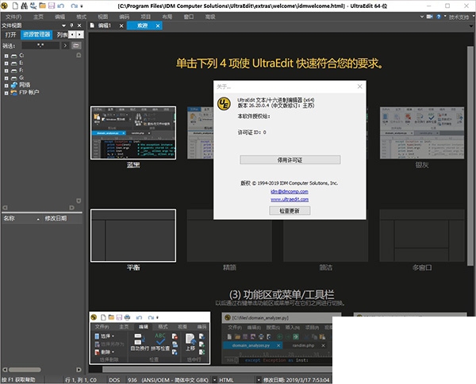Choose the 多窗口 layout thumbnail
The height and width of the screenshot is (384, 476).
(422, 236)
